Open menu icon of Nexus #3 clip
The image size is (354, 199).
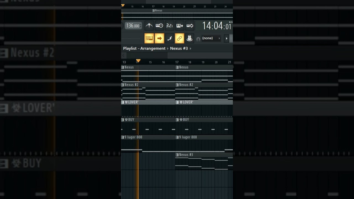pyautogui.click(x=177, y=155)
